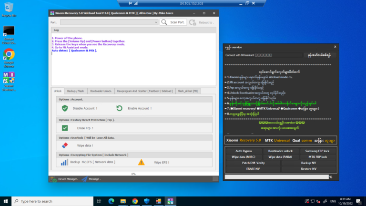Click the Windows search box
Viewport: 366px width, 206px height.
pyautogui.click(x=52, y=201)
